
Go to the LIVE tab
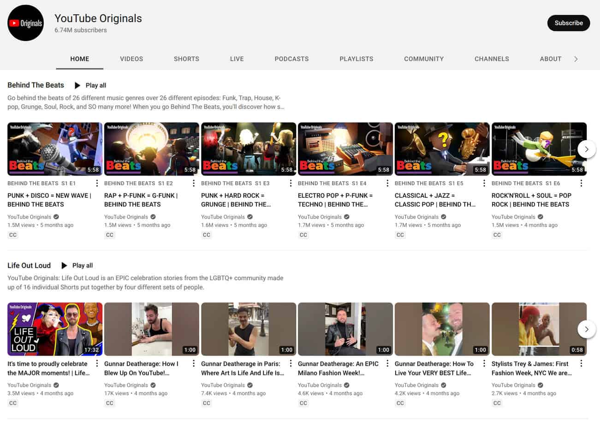pyautogui.click(x=237, y=59)
